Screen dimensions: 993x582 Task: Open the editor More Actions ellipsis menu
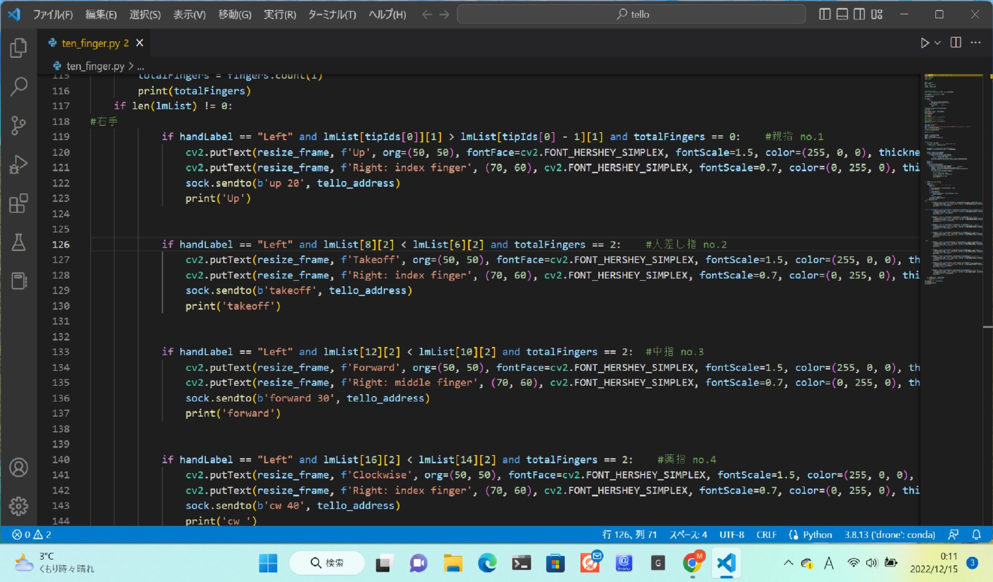pyautogui.click(x=976, y=43)
